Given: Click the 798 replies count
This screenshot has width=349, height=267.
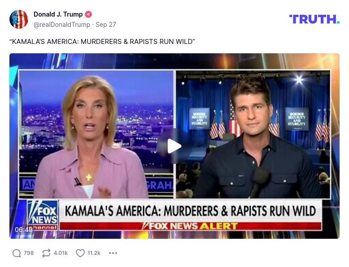Looking at the screenshot, I should click(29, 253).
